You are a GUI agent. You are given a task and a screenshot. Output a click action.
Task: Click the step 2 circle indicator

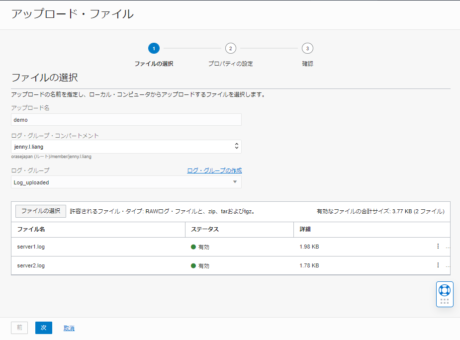coord(230,48)
